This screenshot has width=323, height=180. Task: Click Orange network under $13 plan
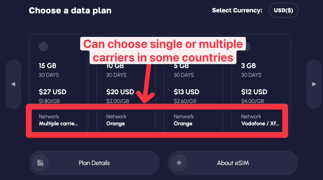(183, 123)
